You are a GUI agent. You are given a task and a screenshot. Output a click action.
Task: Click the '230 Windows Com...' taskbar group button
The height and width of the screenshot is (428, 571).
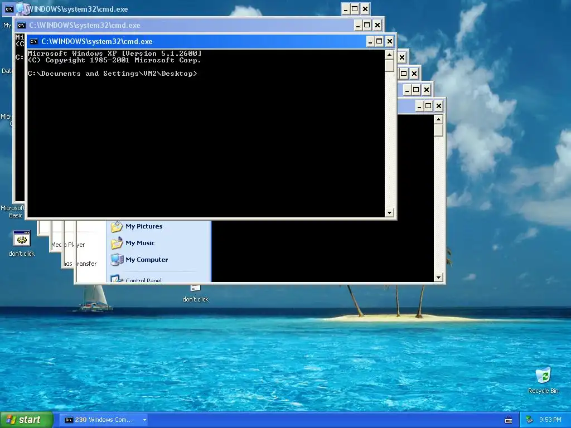pyautogui.click(x=102, y=420)
